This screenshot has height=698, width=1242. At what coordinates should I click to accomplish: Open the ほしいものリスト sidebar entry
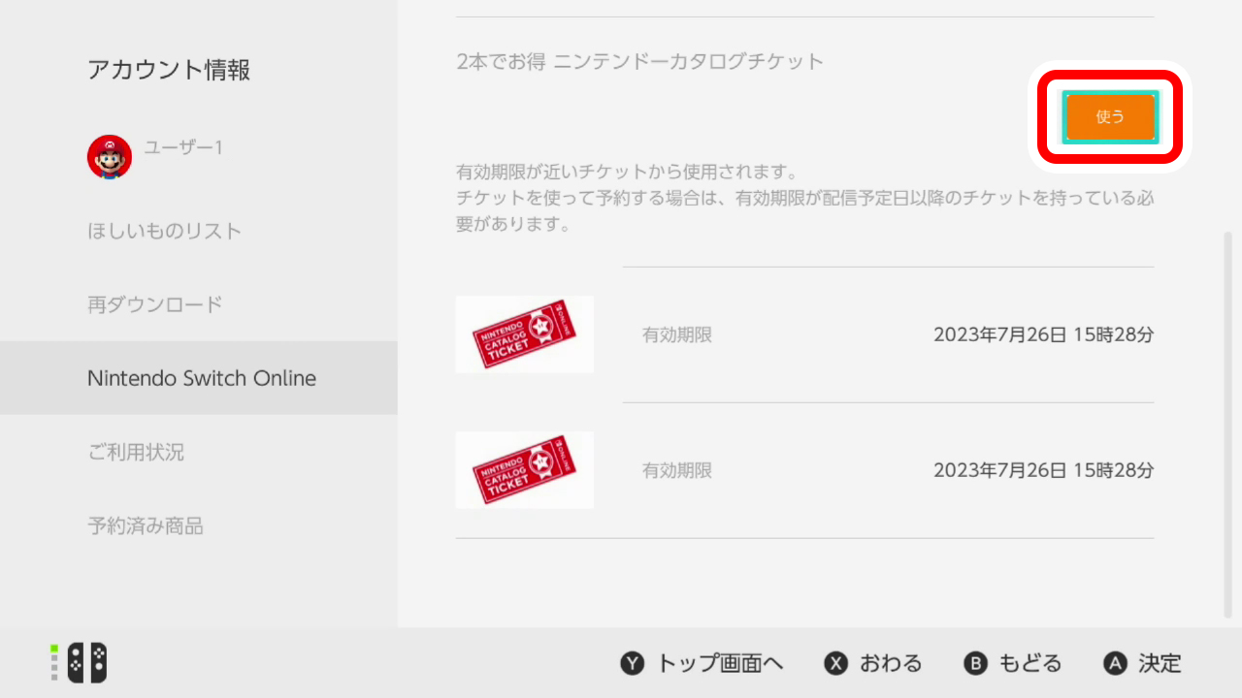[165, 231]
